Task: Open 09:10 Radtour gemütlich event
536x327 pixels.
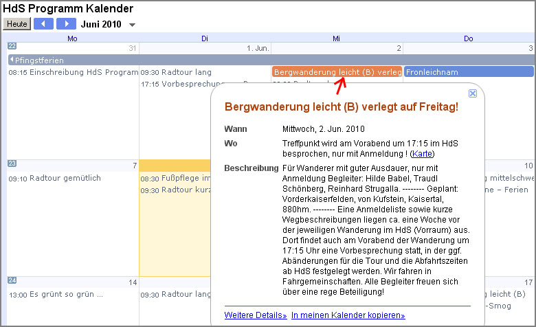Action: coord(55,178)
